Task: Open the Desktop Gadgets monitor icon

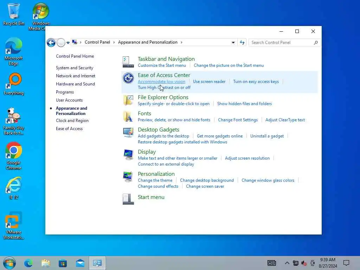Action: click(128, 133)
